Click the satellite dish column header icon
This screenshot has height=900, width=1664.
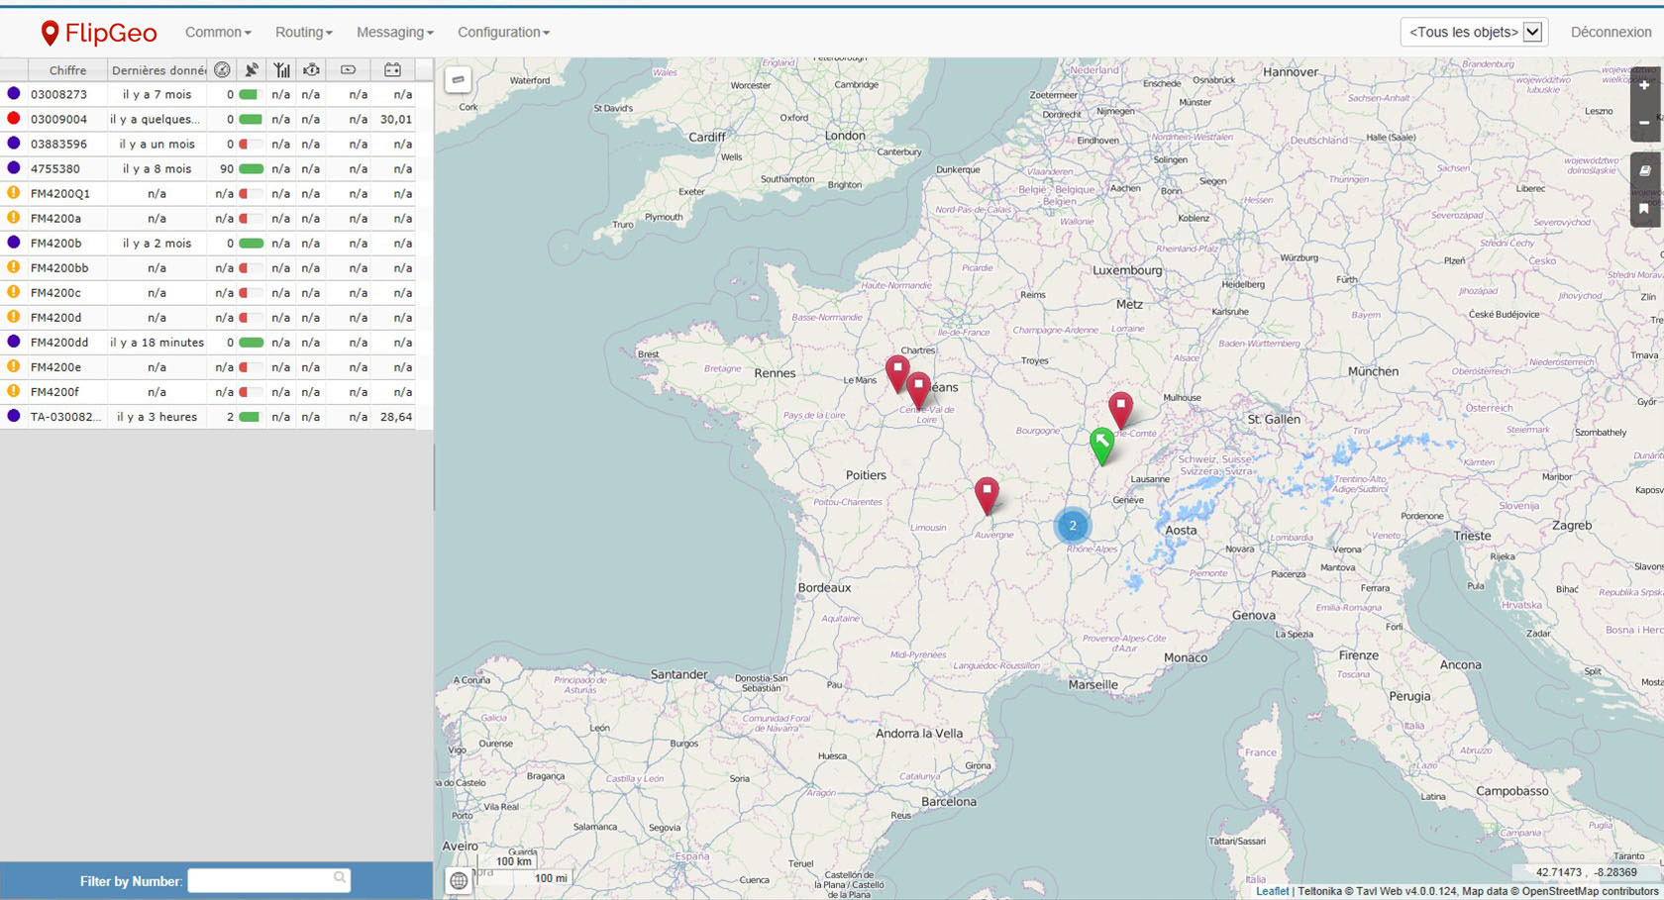pyautogui.click(x=252, y=70)
